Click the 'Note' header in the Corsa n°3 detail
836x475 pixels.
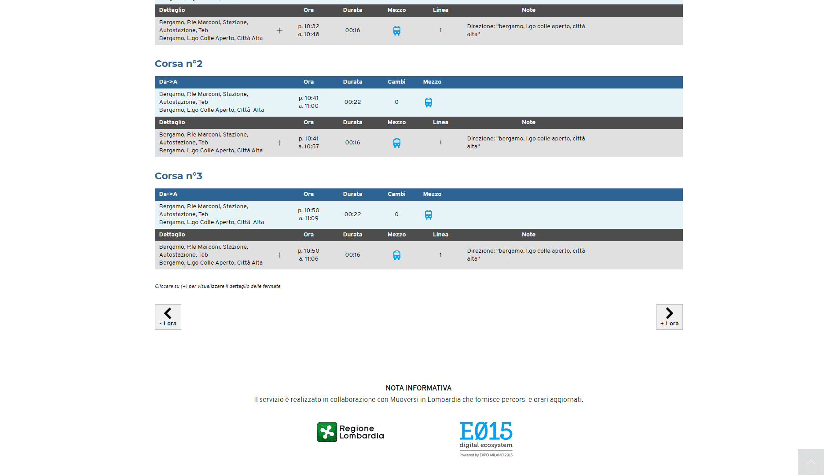pyautogui.click(x=528, y=235)
